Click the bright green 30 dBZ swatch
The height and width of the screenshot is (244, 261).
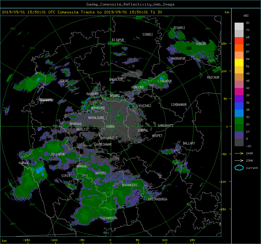[x=239, y=121]
